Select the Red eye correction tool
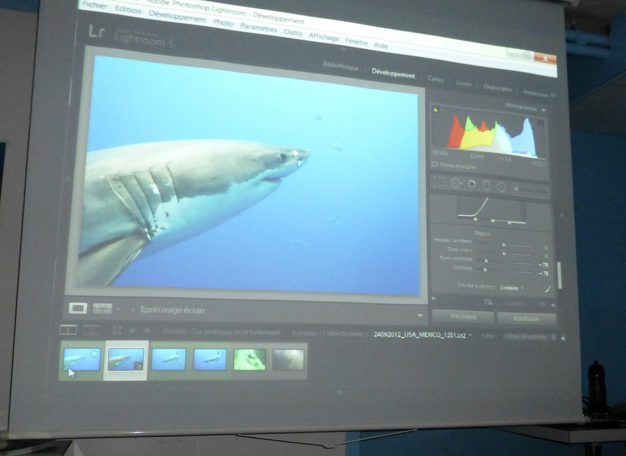 click(x=471, y=183)
